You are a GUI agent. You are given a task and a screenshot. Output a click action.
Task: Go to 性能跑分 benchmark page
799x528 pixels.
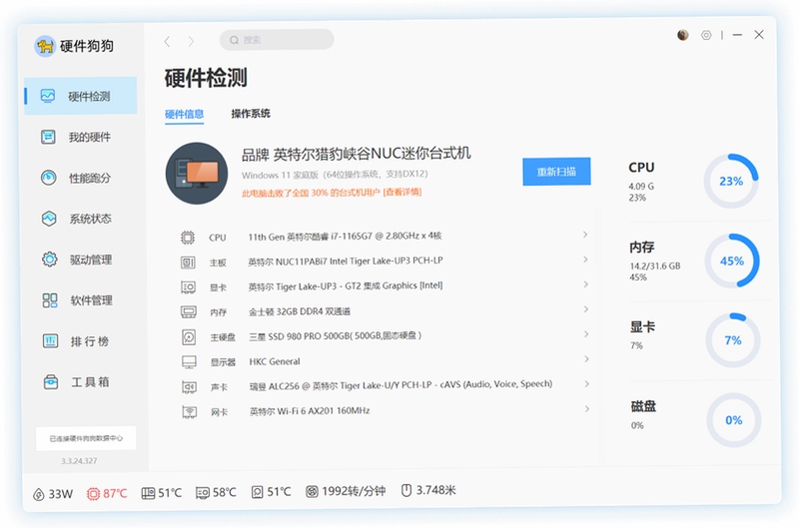(x=81, y=178)
